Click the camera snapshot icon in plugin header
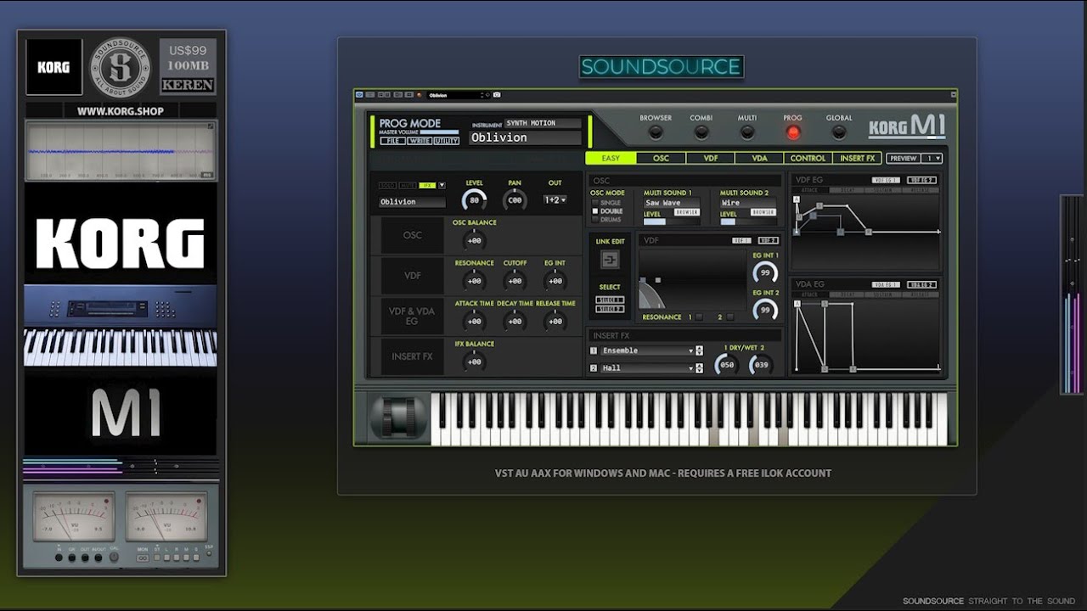 (497, 95)
